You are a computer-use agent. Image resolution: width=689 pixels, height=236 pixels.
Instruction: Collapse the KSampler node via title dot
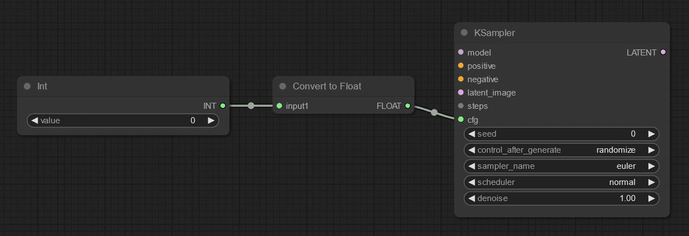(464, 33)
